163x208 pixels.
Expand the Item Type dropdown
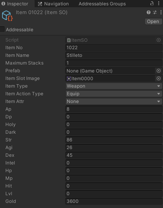(x=114, y=86)
